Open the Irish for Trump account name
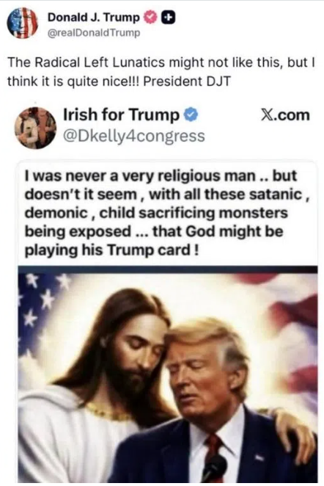 [121, 115]
